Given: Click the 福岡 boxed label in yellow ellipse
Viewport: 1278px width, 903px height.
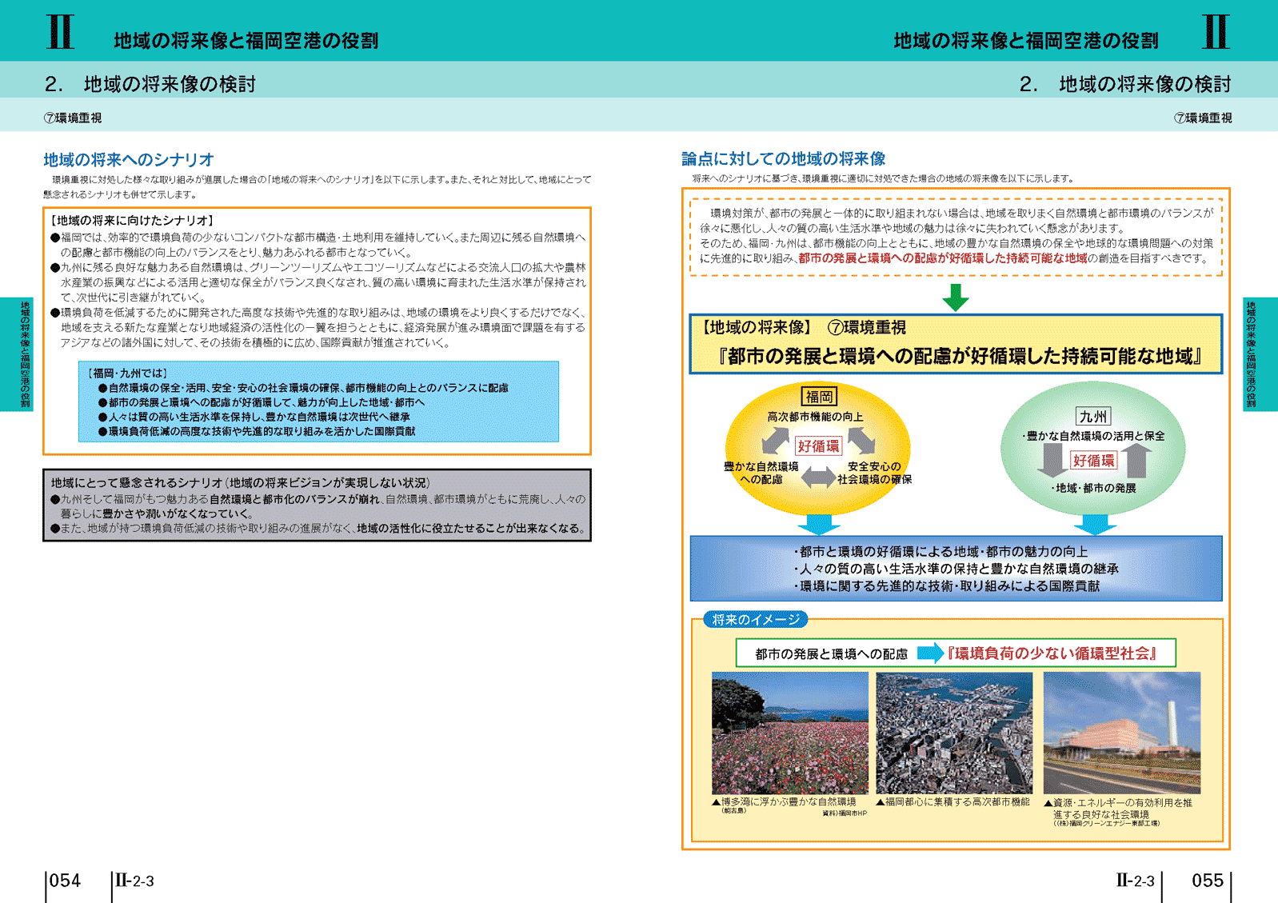Looking at the screenshot, I should point(819,397).
